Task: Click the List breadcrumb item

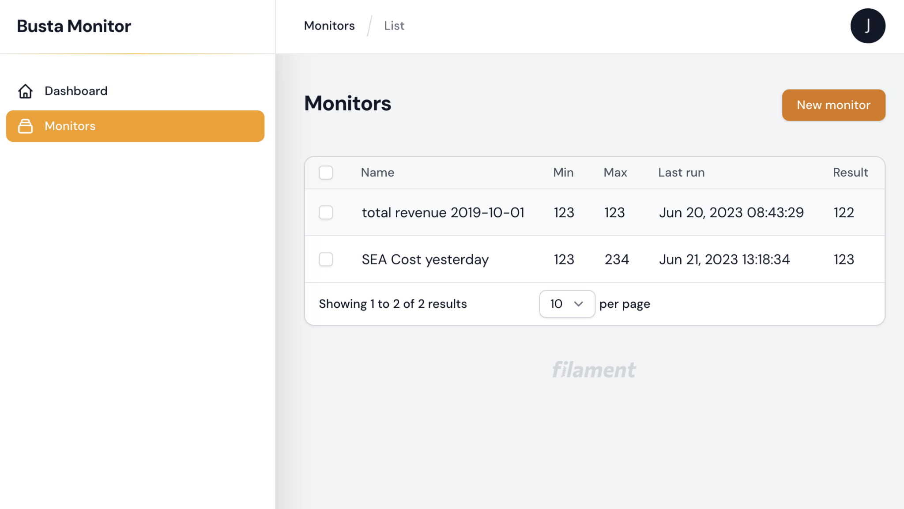Action: [394, 26]
